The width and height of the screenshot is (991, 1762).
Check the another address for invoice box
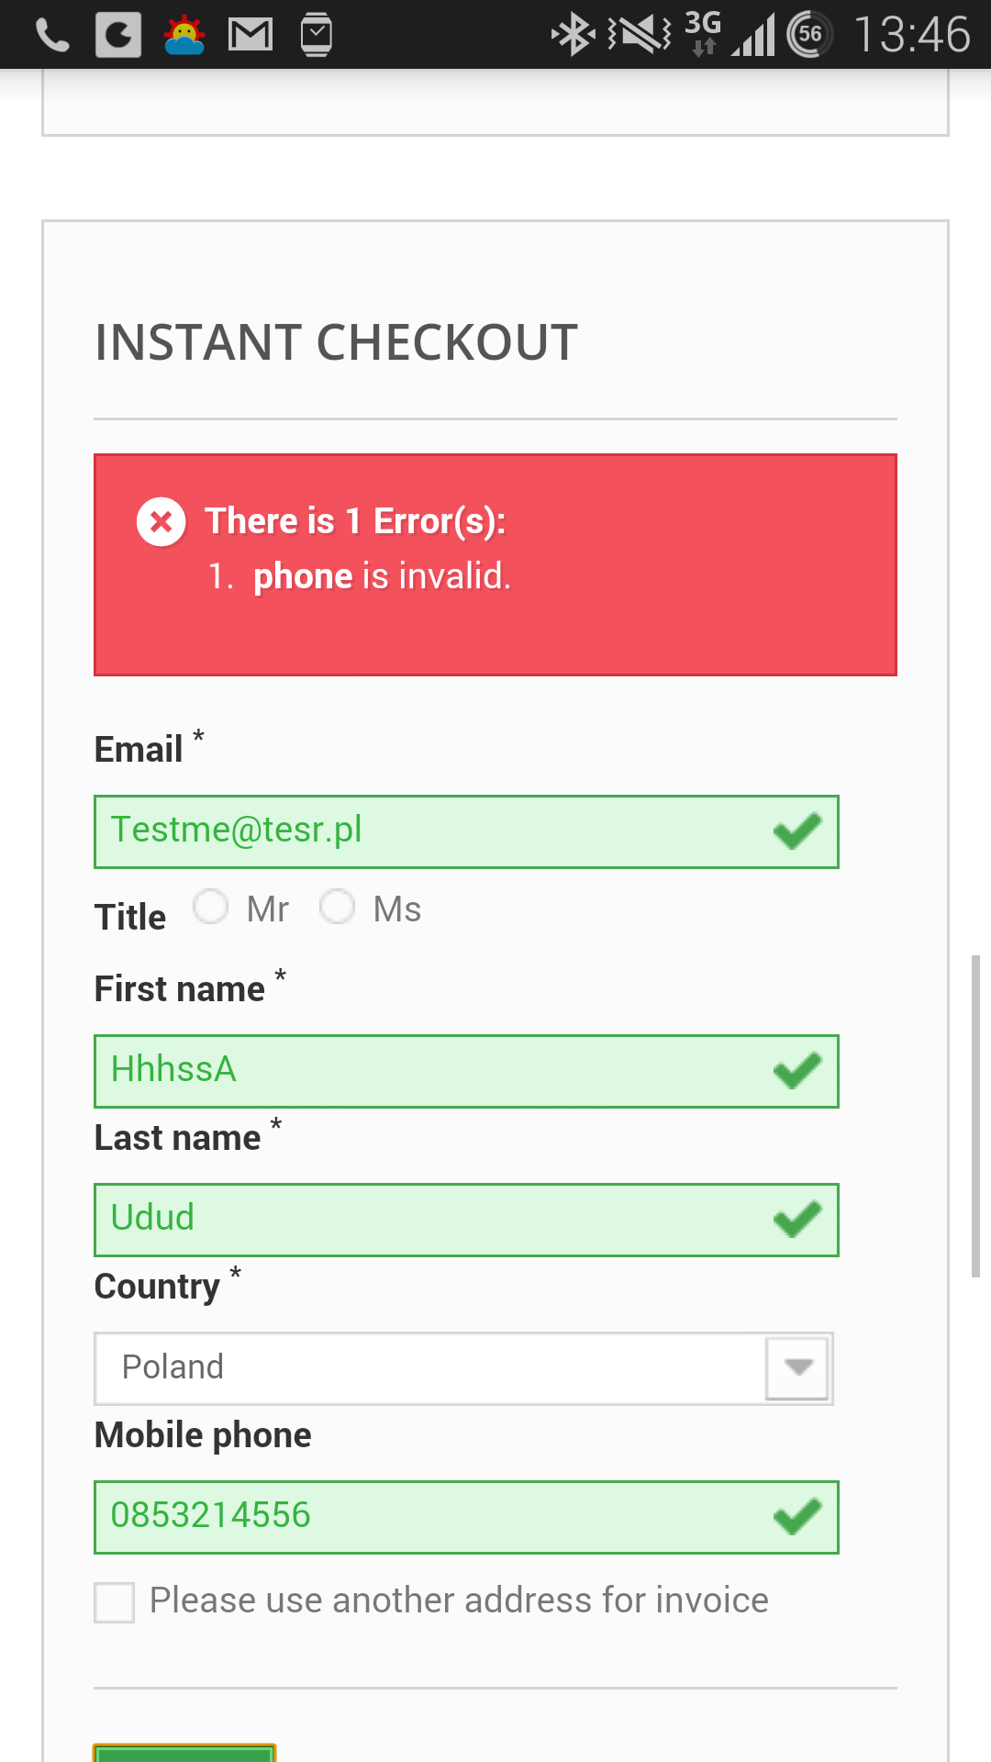(x=115, y=1602)
